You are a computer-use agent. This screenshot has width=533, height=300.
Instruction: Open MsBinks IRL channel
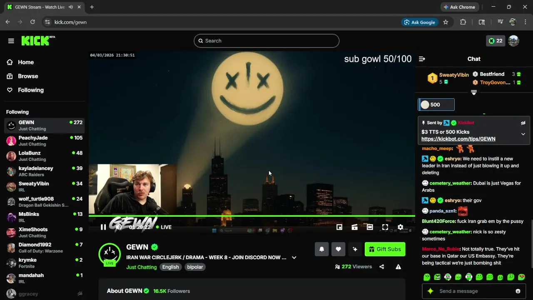tap(44, 217)
